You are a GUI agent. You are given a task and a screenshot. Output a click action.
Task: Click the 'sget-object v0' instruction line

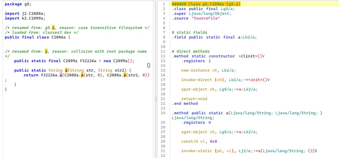219,132
